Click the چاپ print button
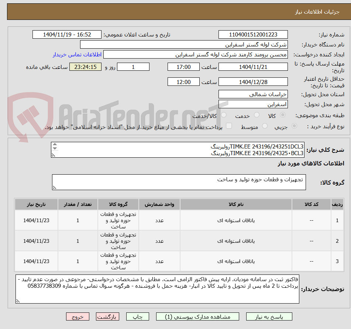Viewport: 351px width, 329px height. coord(137,317)
